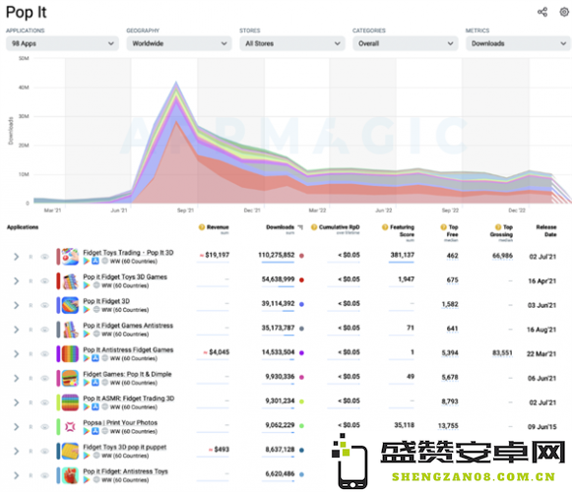This screenshot has width=572, height=492.
Task: Expand the Pop it Fidget Games Antistress row
Action: click(x=16, y=330)
